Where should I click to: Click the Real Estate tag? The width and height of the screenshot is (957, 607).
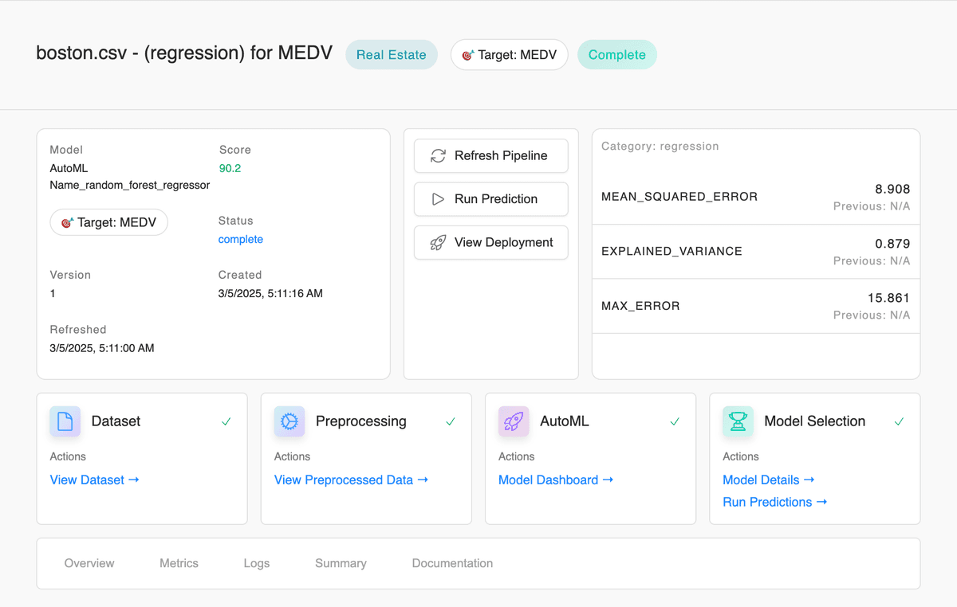(x=392, y=55)
